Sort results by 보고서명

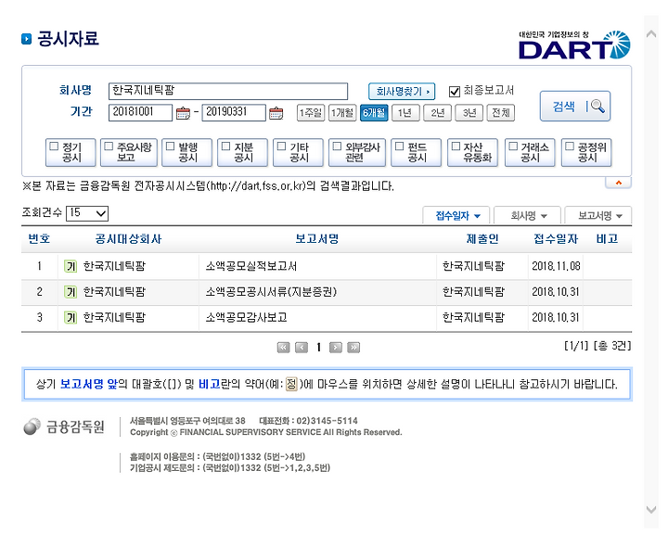click(598, 215)
